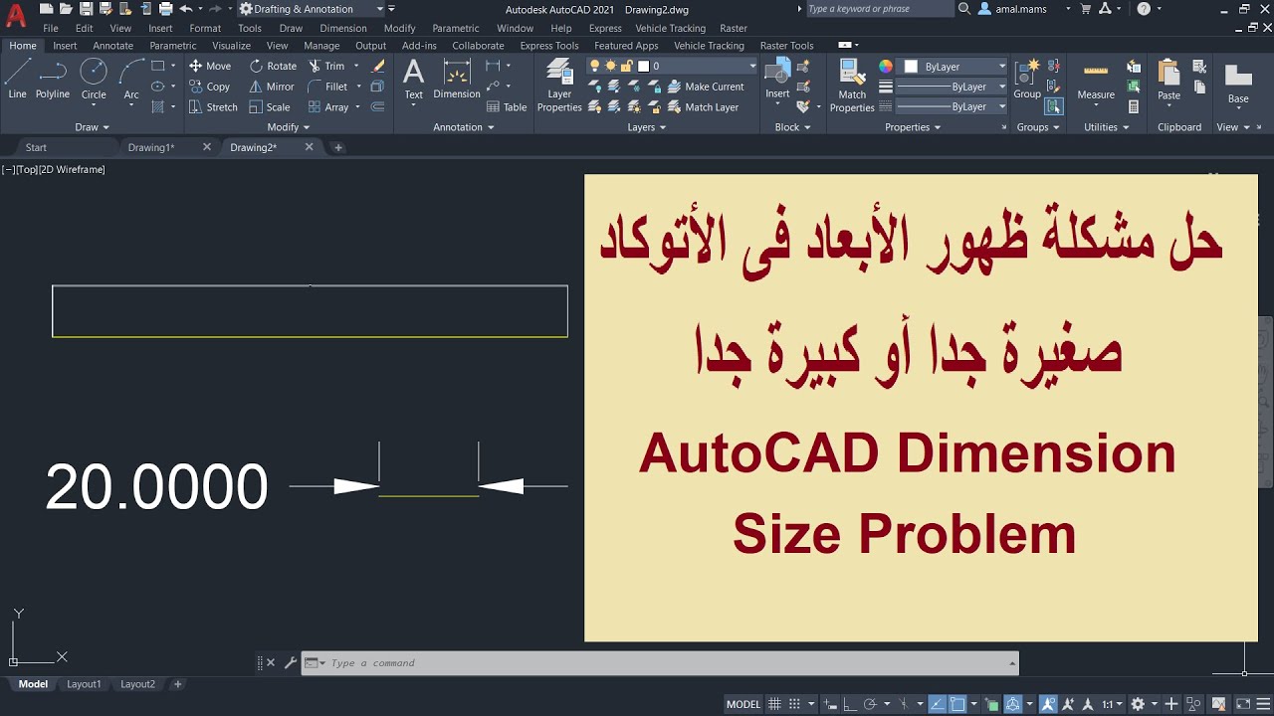Click the Trim tool

pos(326,66)
